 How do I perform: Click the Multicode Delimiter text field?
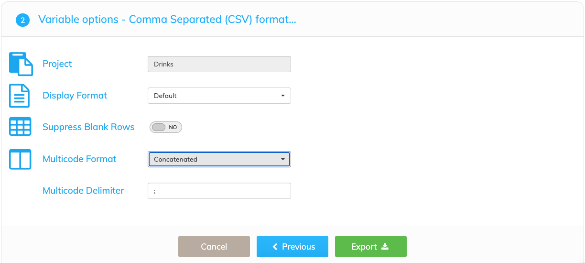click(x=219, y=191)
